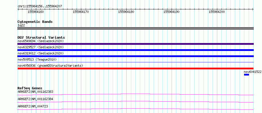Viewport: 262px width, 113px height.
Task: Open the ARHGEF2|NM_004723 transcript label
Action: coord(33,106)
